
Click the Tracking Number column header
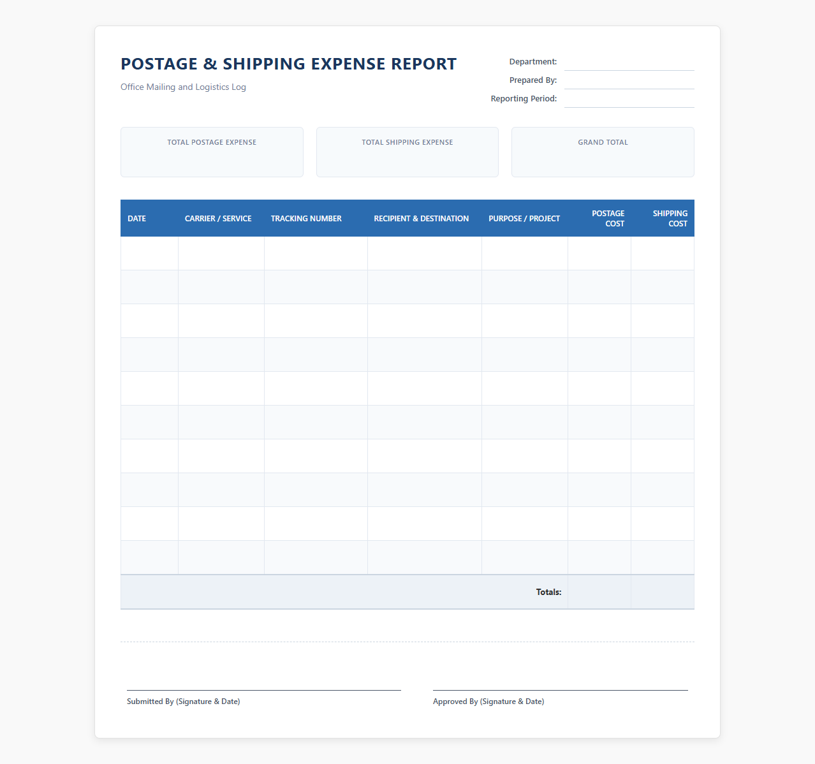[x=316, y=218]
